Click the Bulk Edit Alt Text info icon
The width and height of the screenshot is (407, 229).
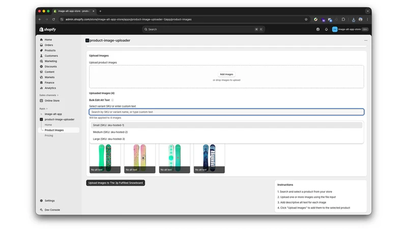pos(112,100)
